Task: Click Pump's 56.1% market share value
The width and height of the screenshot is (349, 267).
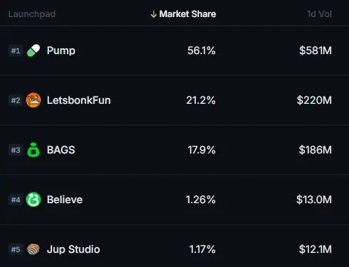Action: tap(201, 50)
